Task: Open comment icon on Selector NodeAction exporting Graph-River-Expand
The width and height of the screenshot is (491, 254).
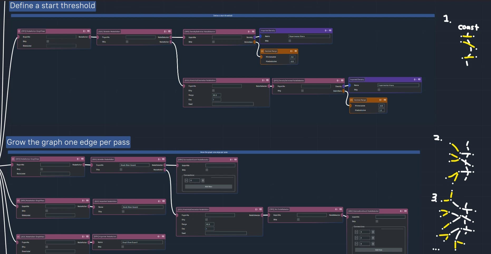Action: pyautogui.click(x=163, y=159)
